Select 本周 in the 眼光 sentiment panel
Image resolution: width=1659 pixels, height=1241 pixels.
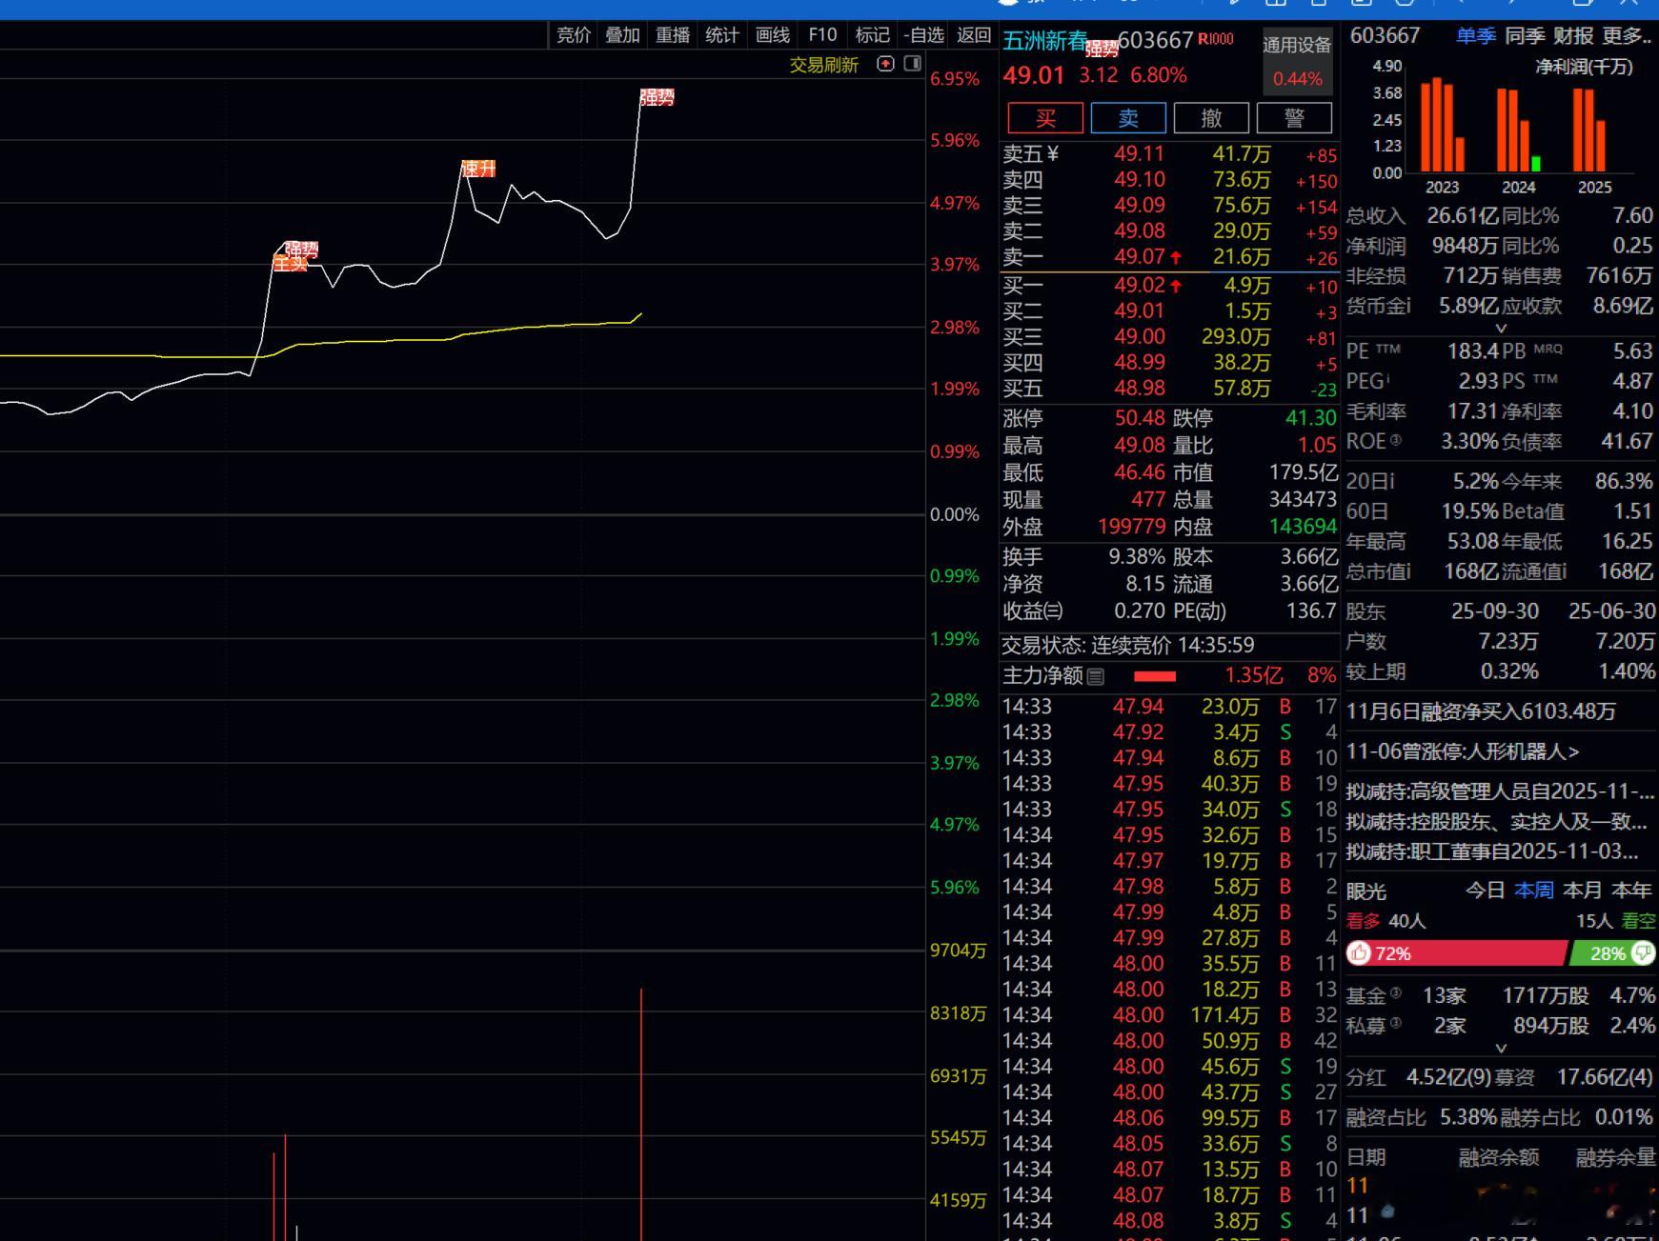1533,890
